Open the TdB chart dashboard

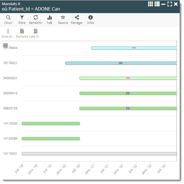click(x=49, y=18)
